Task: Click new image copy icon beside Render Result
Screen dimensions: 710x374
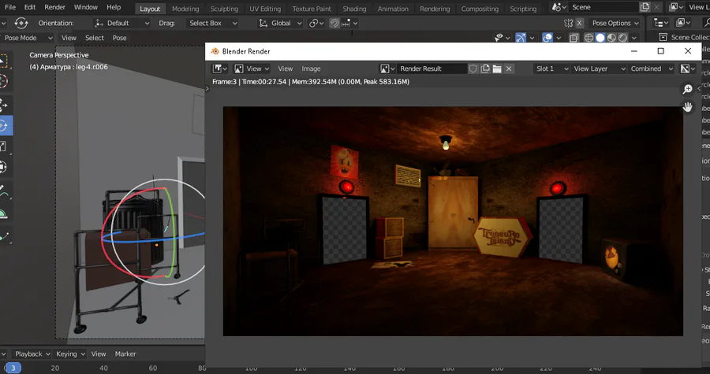Action: click(x=485, y=69)
